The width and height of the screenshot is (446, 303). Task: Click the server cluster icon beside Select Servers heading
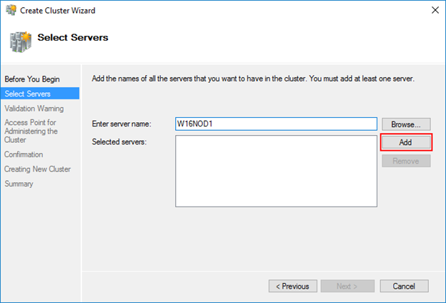(x=20, y=42)
